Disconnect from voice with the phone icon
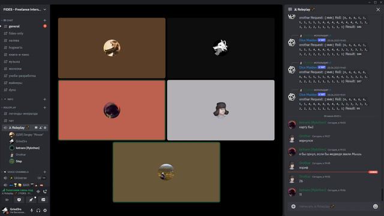Screen dimensions: 384x216 [45, 191]
